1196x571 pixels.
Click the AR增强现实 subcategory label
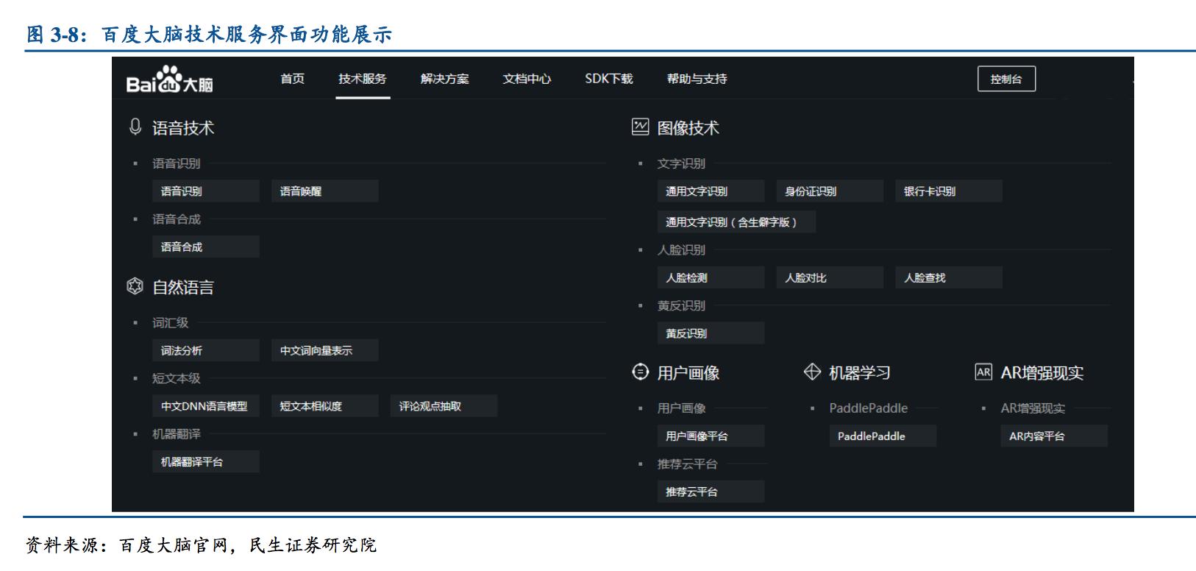tap(1033, 408)
